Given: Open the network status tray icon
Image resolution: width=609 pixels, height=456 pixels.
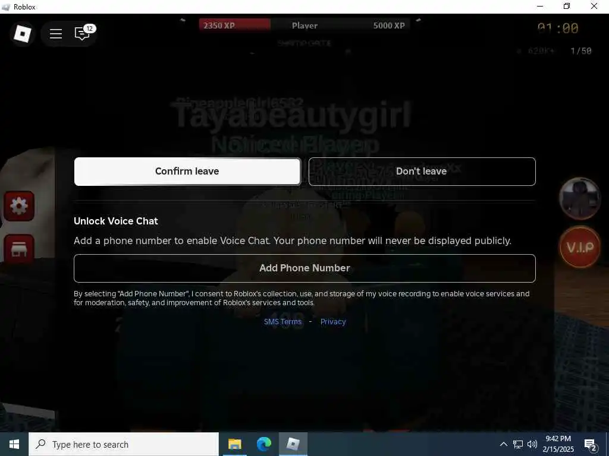Looking at the screenshot, I should (x=518, y=444).
